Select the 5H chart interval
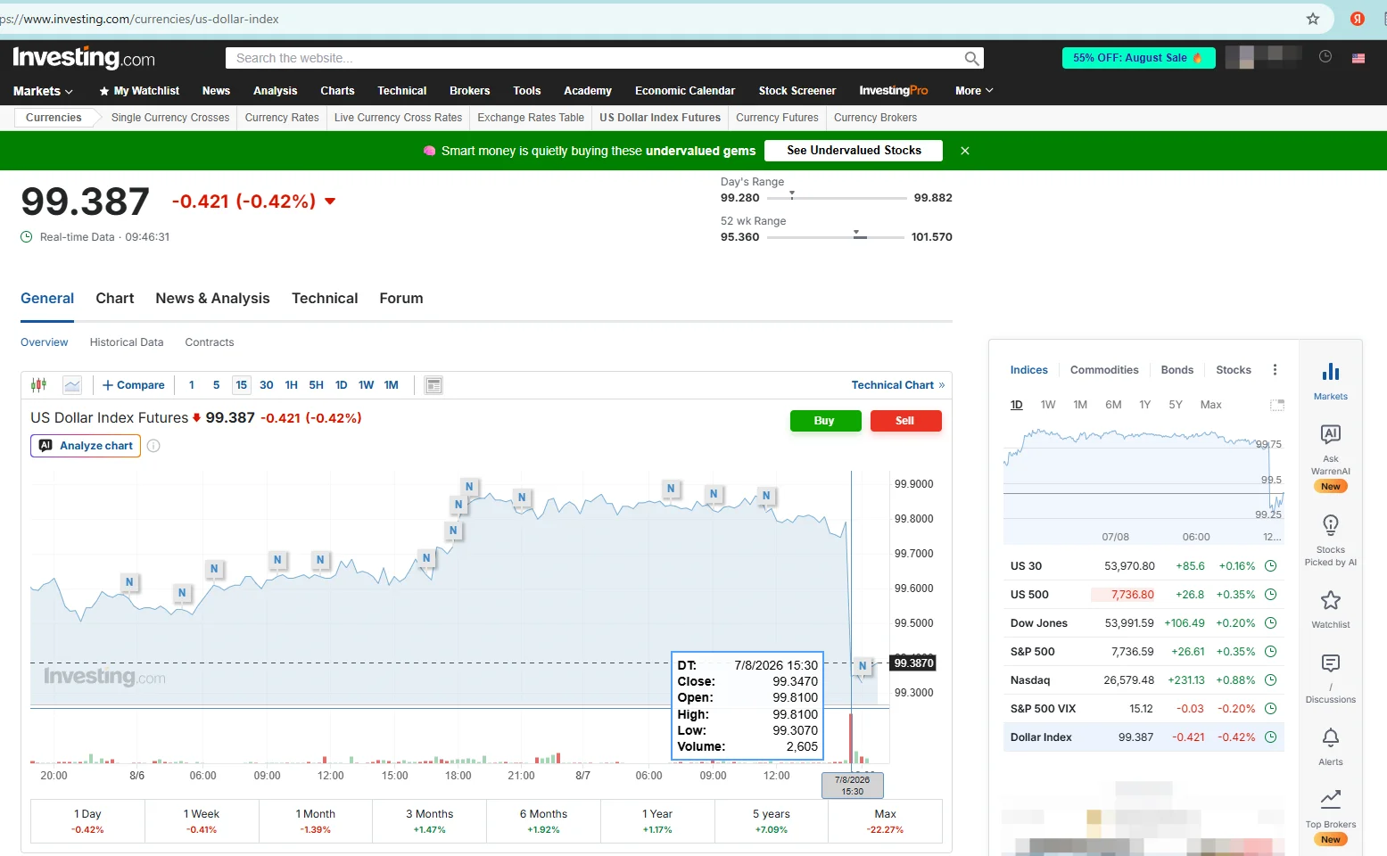This screenshot has height=856, width=1387. pyautogui.click(x=317, y=385)
